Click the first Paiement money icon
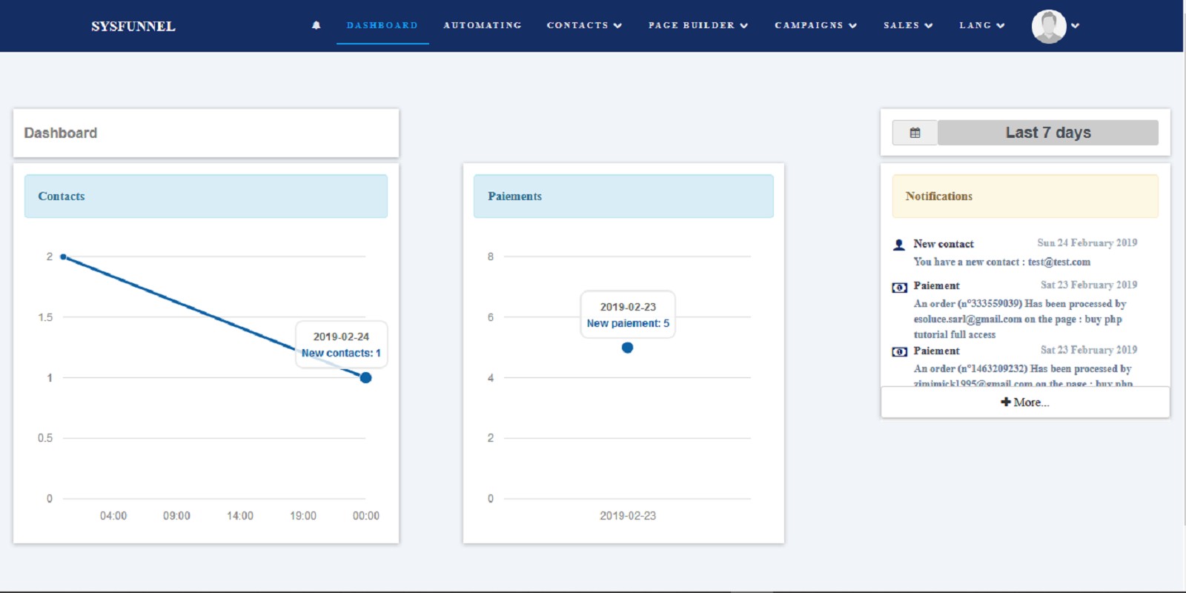The height and width of the screenshot is (593, 1186). tap(899, 288)
